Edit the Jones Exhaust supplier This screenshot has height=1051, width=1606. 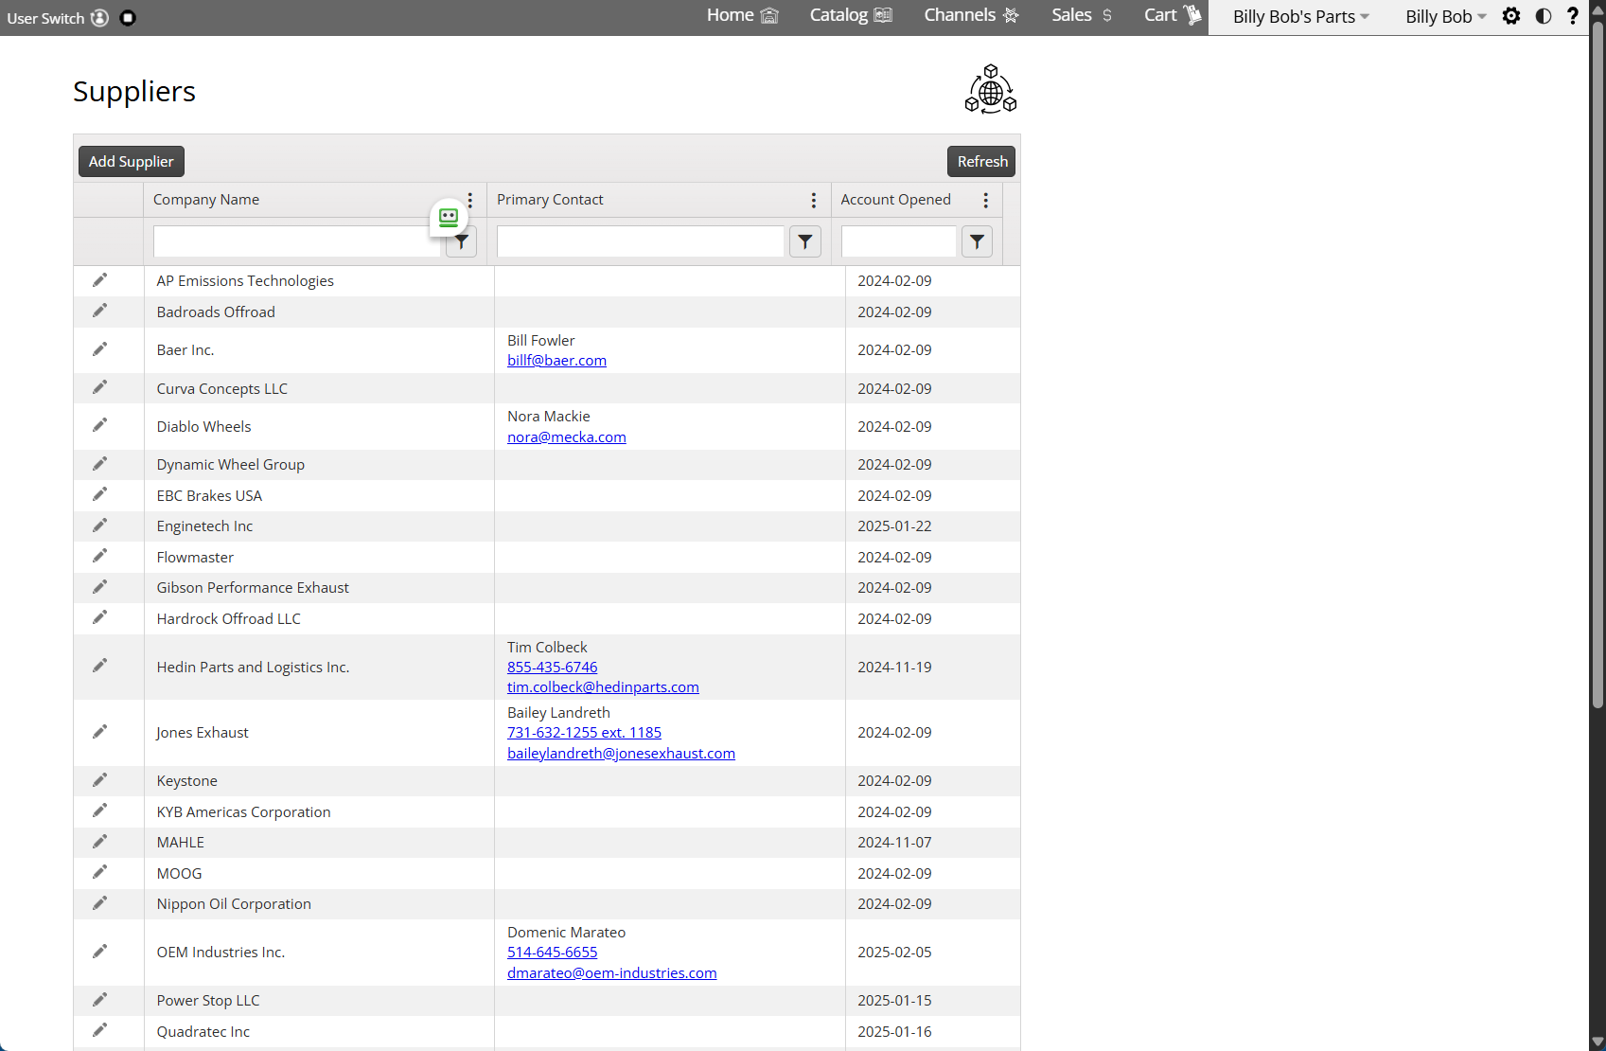click(x=99, y=732)
